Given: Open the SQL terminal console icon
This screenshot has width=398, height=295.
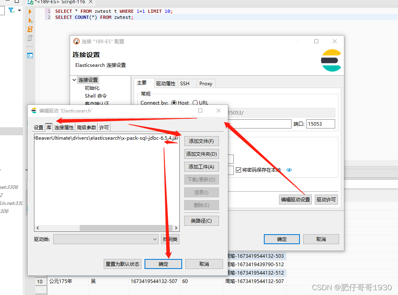Looking at the screenshot, I should pyautogui.click(x=30, y=56).
